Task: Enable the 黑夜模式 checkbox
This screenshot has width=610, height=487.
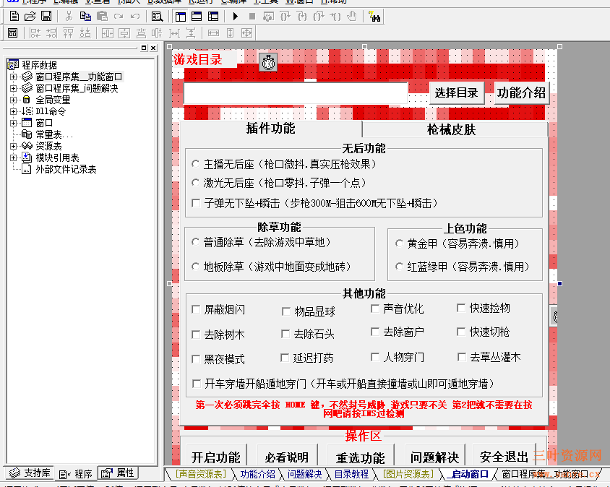Action: click(x=196, y=358)
